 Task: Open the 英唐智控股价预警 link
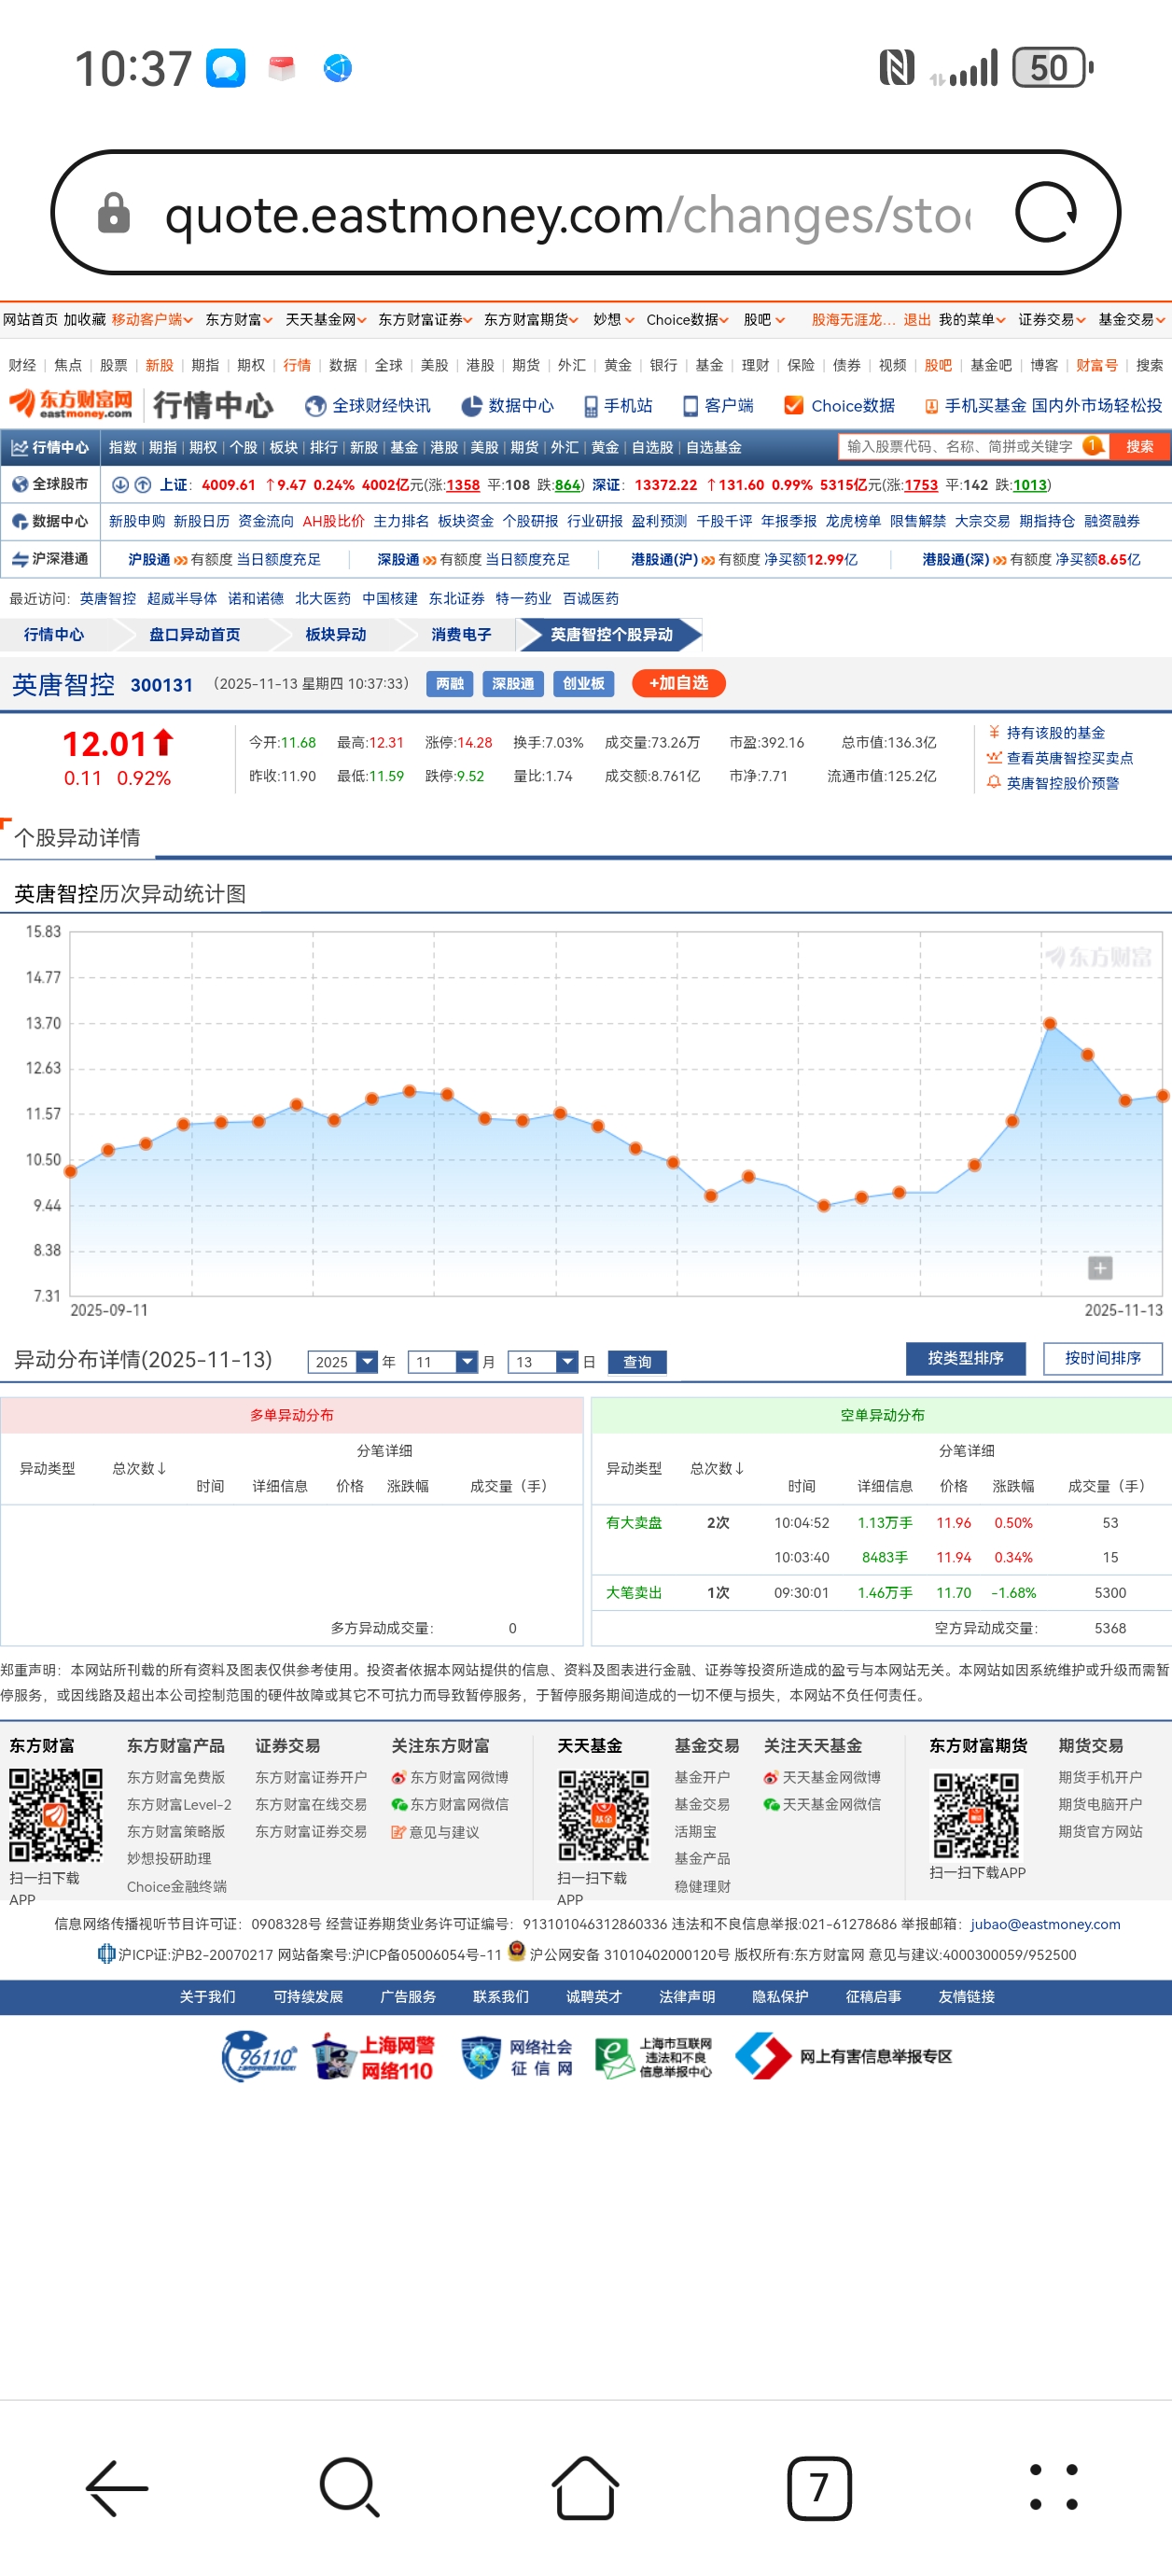tap(1062, 783)
